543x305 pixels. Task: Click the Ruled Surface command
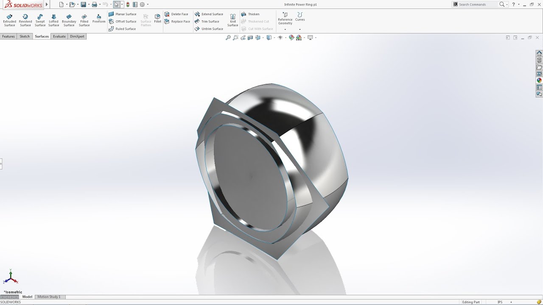point(122,29)
